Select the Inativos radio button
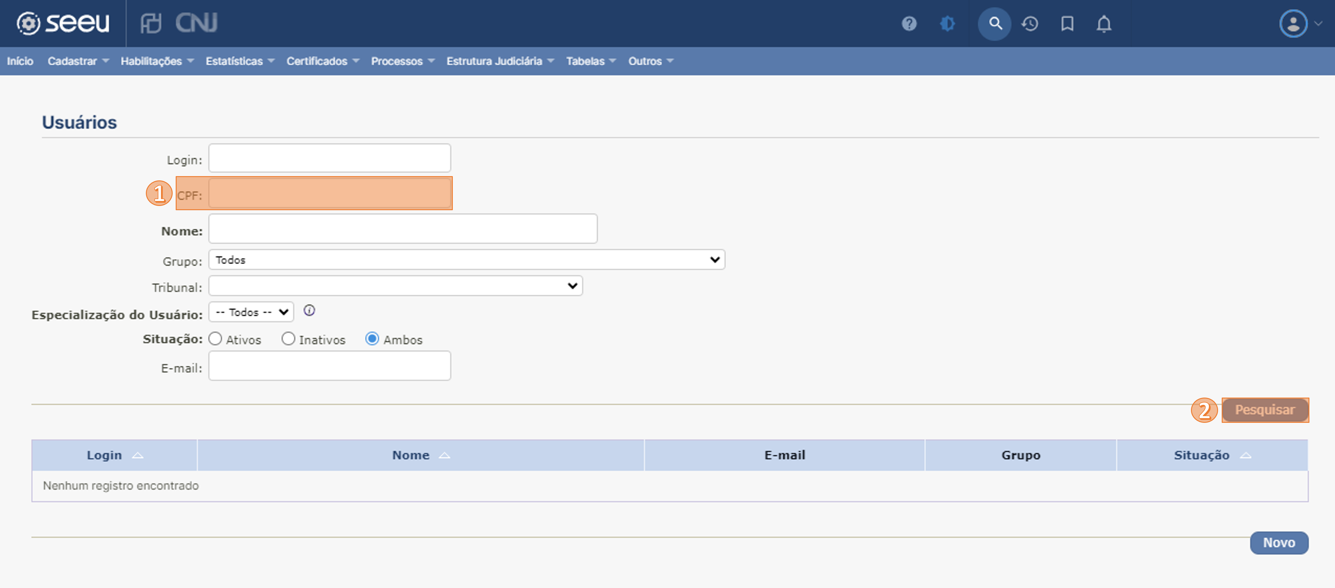This screenshot has width=1335, height=588. [x=288, y=339]
